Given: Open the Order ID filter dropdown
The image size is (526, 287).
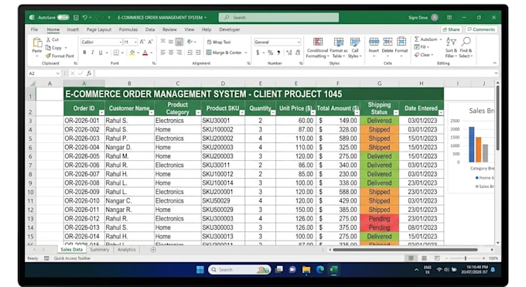Looking at the screenshot, I should (101, 113).
